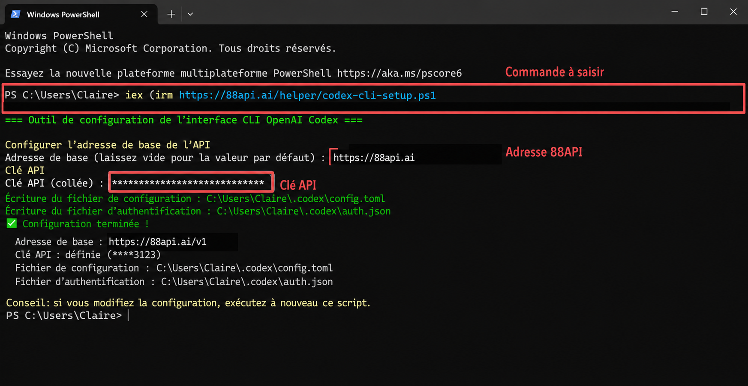Minimize the terminal window
Screen dimensions: 748x386
point(675,12)
